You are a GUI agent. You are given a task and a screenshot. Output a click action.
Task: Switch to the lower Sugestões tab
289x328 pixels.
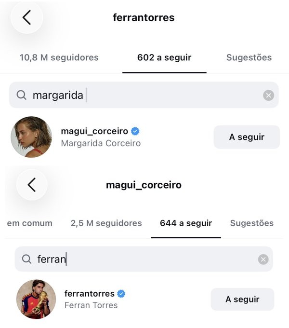coord(252,223)
